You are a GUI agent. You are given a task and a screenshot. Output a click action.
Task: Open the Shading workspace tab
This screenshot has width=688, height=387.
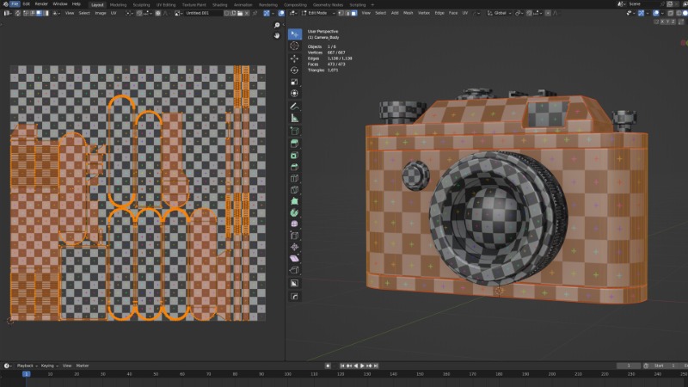coord(220,4)
